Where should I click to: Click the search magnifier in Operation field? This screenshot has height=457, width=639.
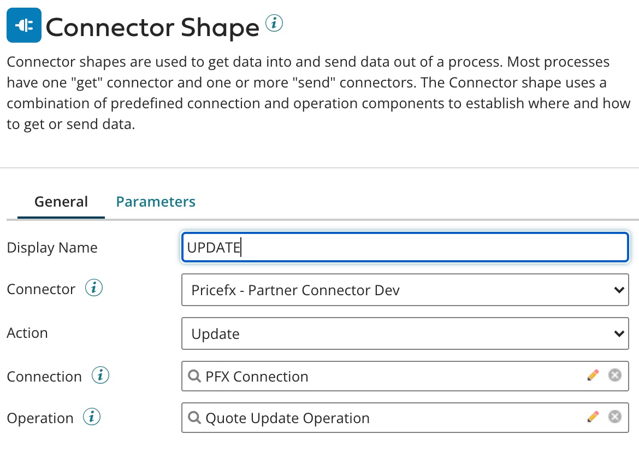194,418
